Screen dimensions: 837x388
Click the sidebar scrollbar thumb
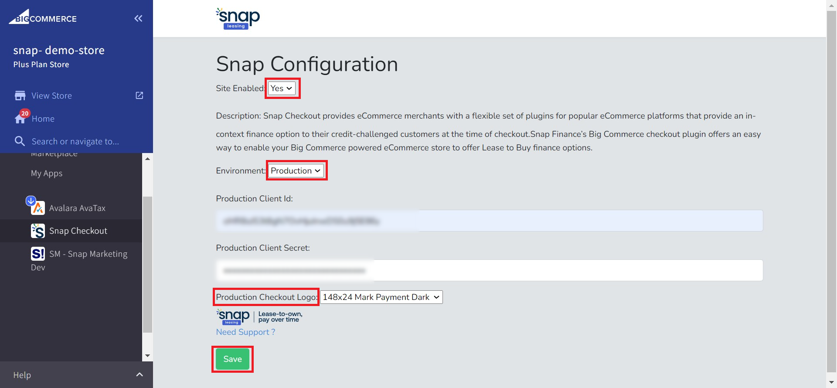(x=147, y=265)
